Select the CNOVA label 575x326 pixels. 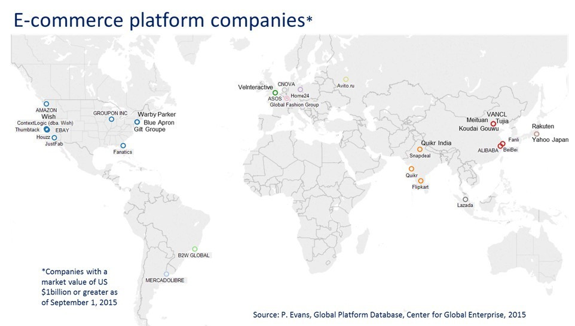pyautogui.click(x=286, y=84)
